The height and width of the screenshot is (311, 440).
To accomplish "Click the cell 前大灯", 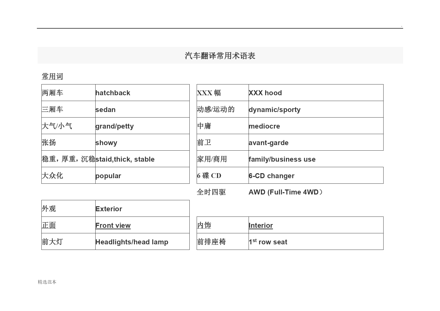I will (x=68, y=242).
